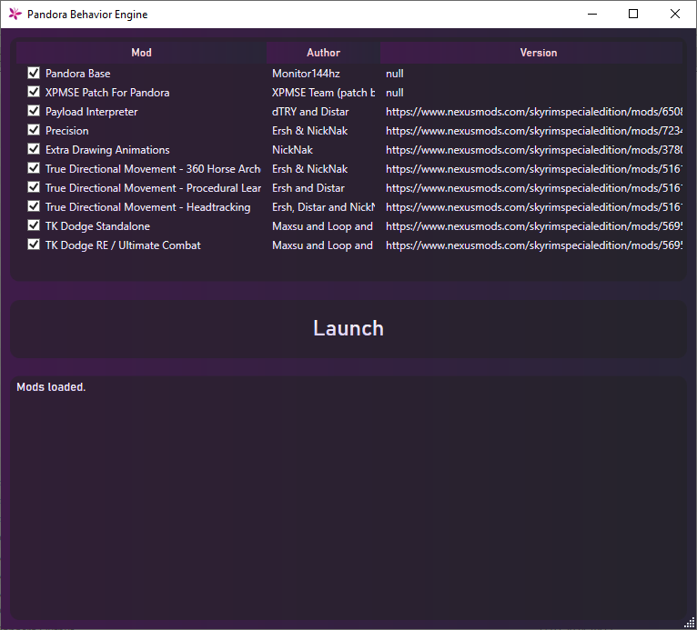Open Payload Interpreter's nexusmods link
The width and height of the screenshot is (697, 630).
click(534, 112)
